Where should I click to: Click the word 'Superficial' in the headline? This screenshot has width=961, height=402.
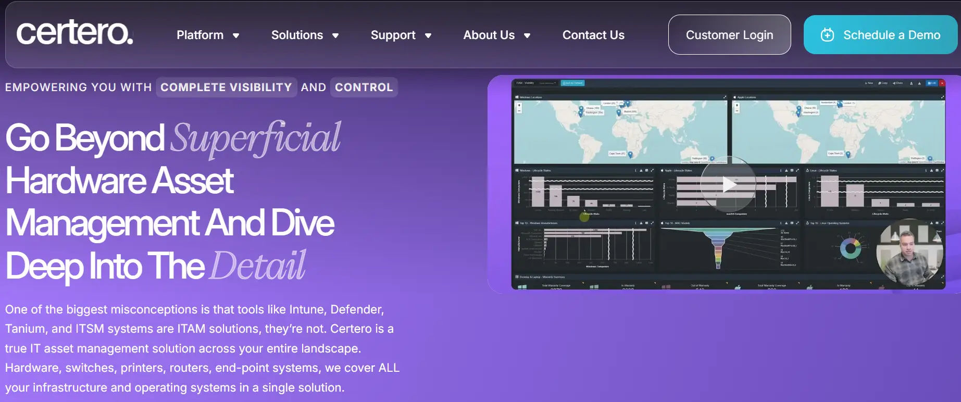[256, 139]
